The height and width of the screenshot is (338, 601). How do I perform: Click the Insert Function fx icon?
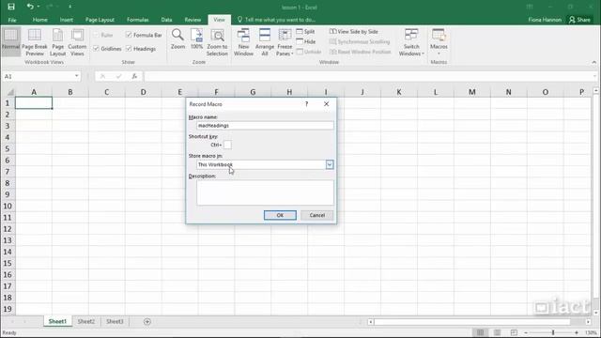tap(134, 76)
